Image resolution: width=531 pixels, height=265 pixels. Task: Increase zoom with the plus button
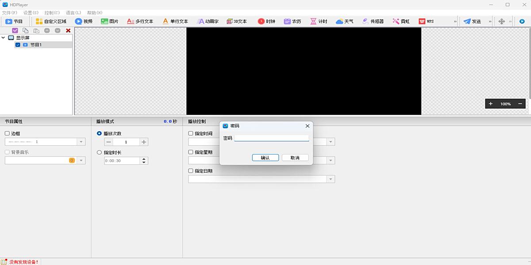[490, 103]
